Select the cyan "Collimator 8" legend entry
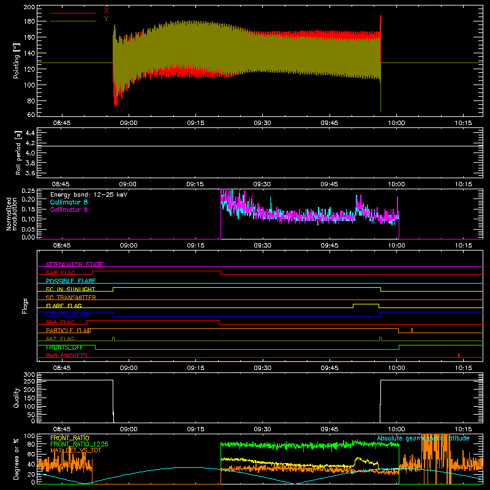Viewport: 490px width, 490px height. coord(69,202)
